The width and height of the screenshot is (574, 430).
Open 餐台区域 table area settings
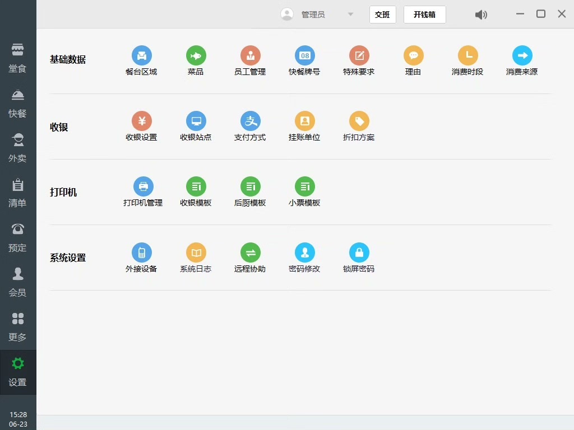coord(141,56)
